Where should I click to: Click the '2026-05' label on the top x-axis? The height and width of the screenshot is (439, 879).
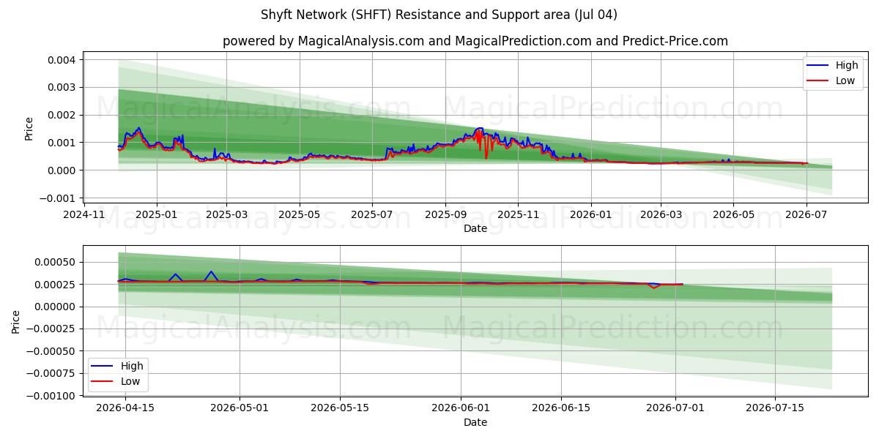[x=733, y=214]
